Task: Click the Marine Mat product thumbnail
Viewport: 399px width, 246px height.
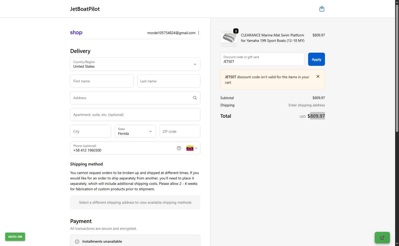Action: (229, 38)
